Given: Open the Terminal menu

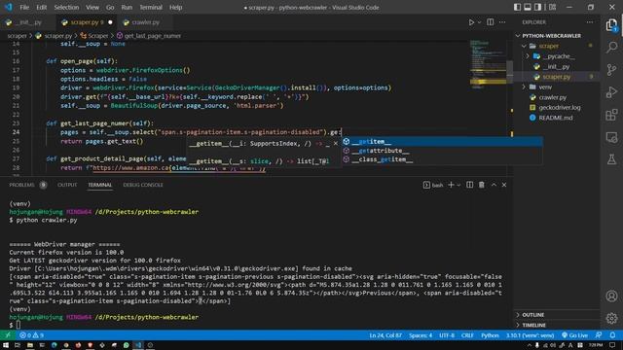Looking at the screenshot, I should coord(151,7).
